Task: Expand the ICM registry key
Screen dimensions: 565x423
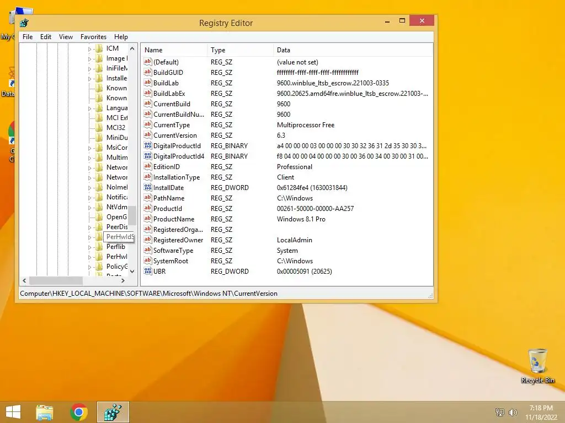Action: [x=90, y=48]
